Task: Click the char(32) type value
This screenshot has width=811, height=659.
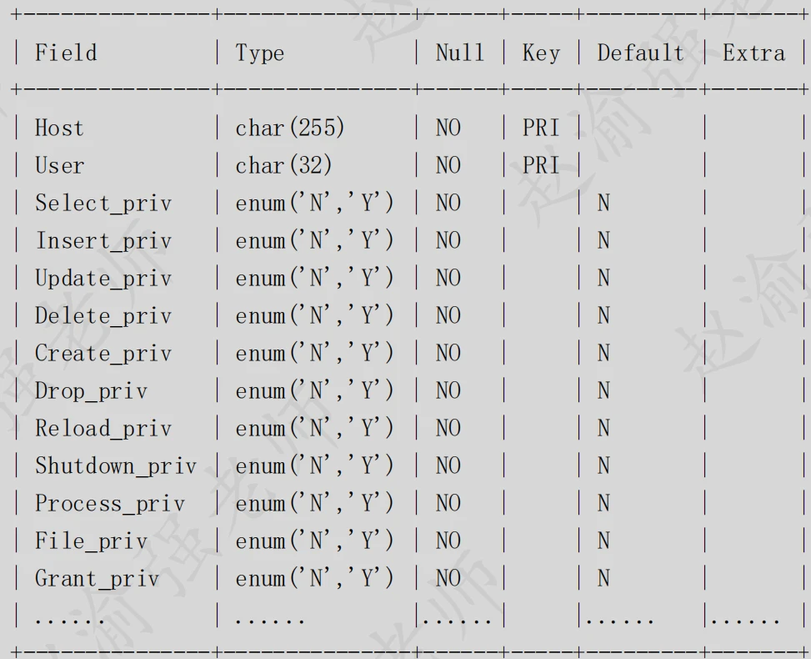Action: pyautogui.click(x=283, y=166)
